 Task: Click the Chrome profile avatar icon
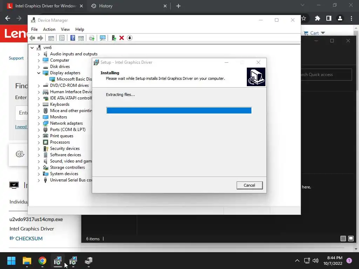click(340, 18)
